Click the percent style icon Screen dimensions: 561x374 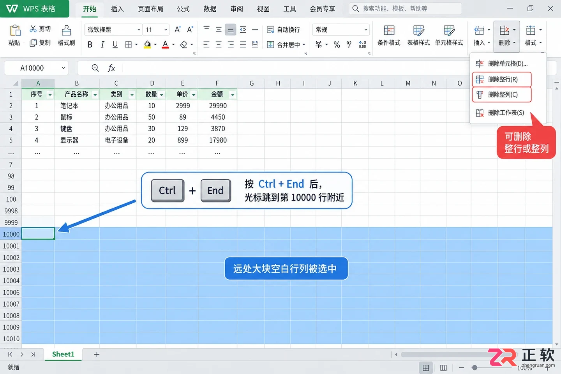tap(337, 45)
